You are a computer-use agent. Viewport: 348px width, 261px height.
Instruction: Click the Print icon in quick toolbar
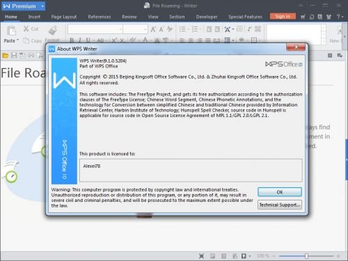(x=31, y=56)
